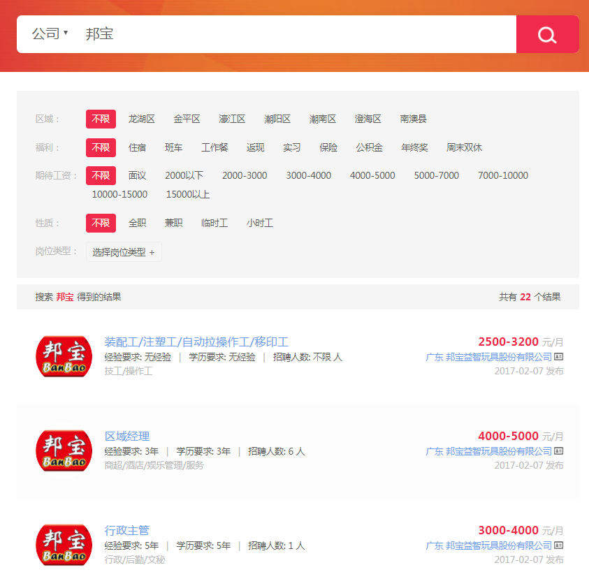Filter by 潮南区 region

pyautogui.click(x=322, y=119)
